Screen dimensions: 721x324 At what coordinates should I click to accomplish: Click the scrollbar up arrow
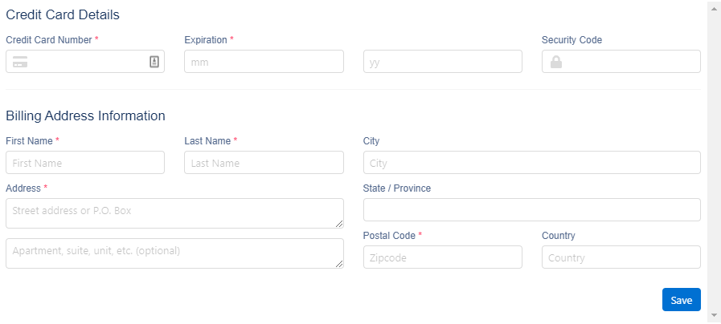(x=713, y=7)
